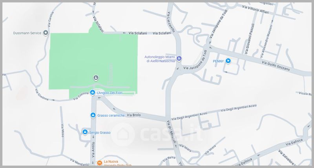The height and width of the screenshot is (168, 314).
Task: Click the Dussmann Service location pin
Action: 46,33
